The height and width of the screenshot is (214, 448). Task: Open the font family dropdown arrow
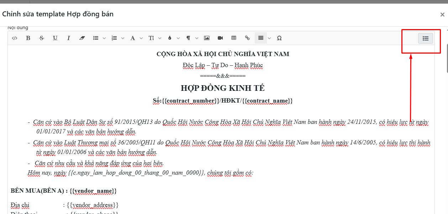(x=141, y=38)
